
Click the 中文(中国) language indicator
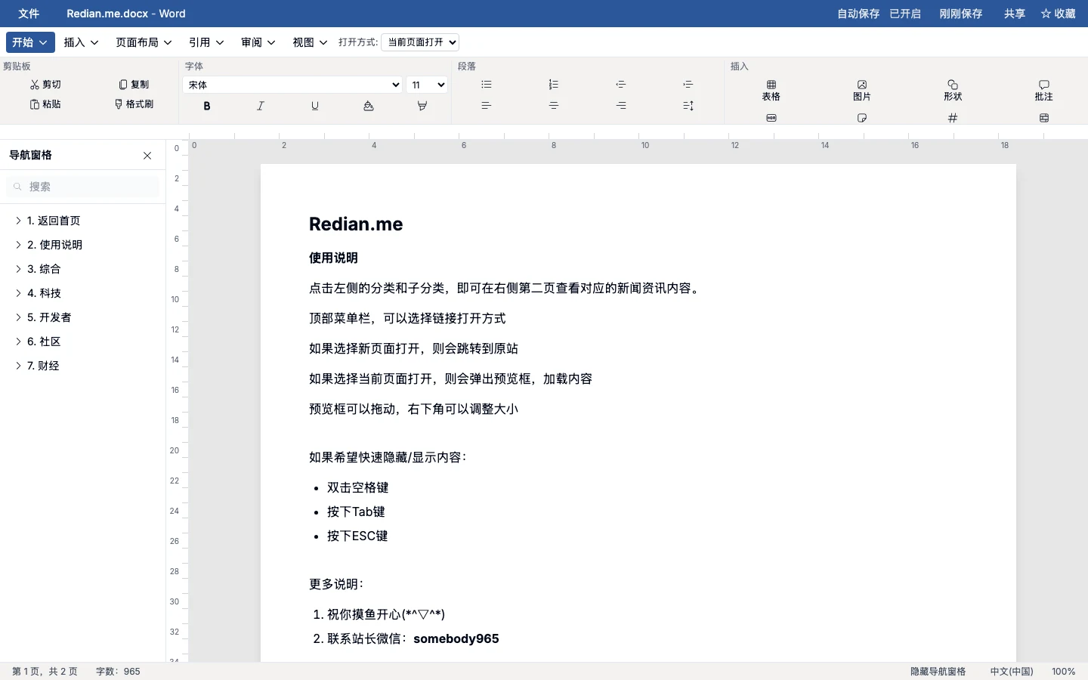1012,672
